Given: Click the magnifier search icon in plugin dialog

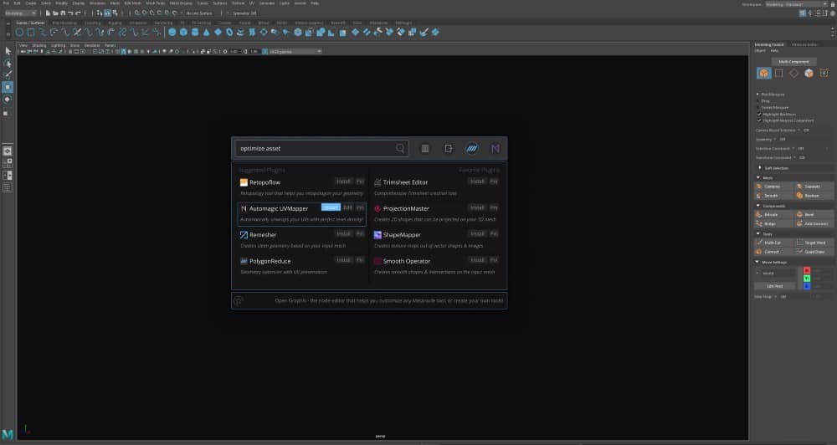Looking at the screenshot, I should click(400, 148).
